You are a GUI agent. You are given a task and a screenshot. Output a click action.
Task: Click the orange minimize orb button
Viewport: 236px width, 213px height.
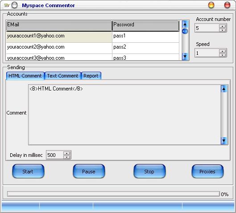pyautogui.click(x=211, y=5)
